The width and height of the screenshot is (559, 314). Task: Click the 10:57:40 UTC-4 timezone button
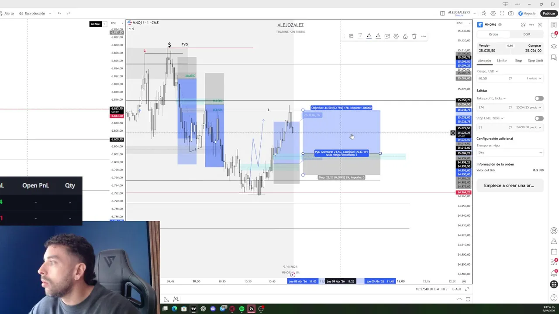tap(427, 289)
